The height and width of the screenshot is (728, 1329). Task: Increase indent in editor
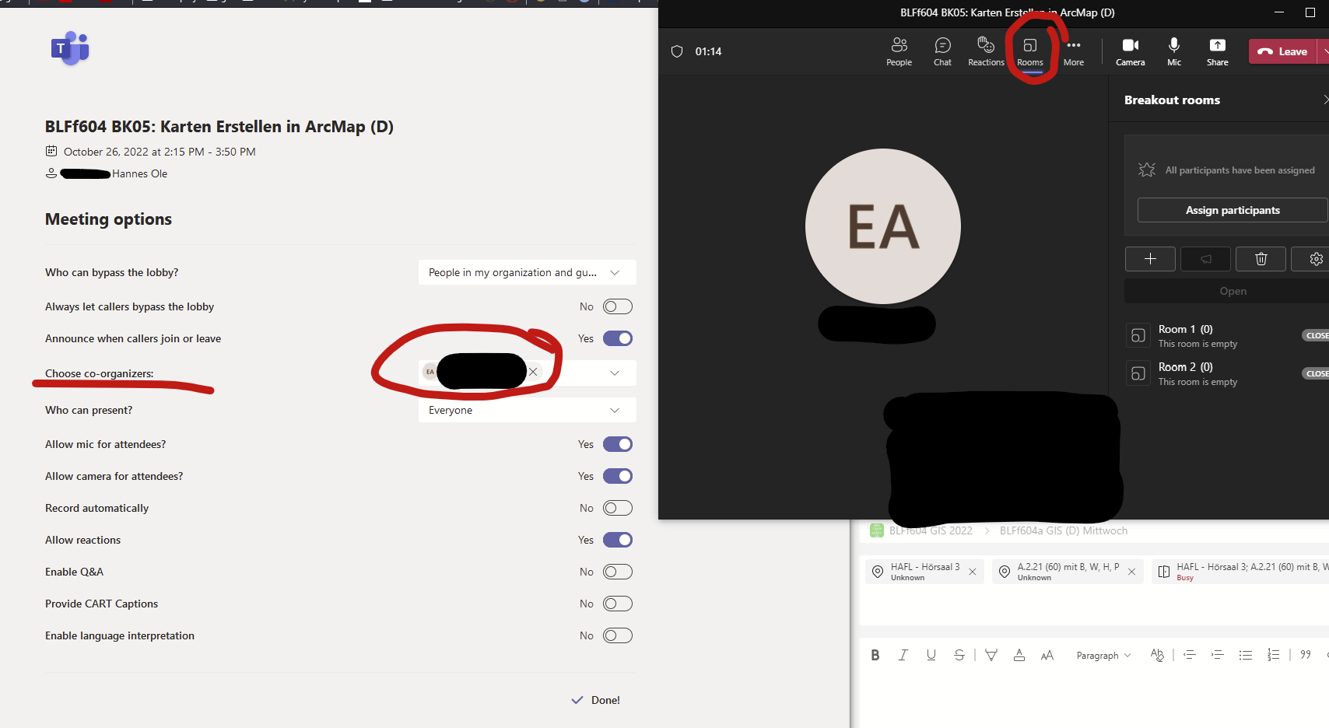click(x=1217, y=655)
